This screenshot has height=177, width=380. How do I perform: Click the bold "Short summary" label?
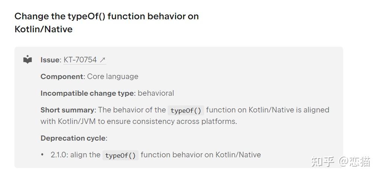point(67,110)
